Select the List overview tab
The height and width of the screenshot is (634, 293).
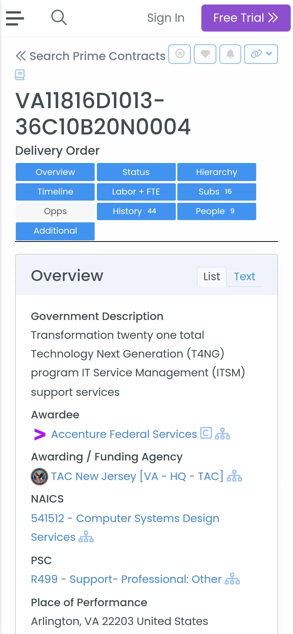point(212,277)
